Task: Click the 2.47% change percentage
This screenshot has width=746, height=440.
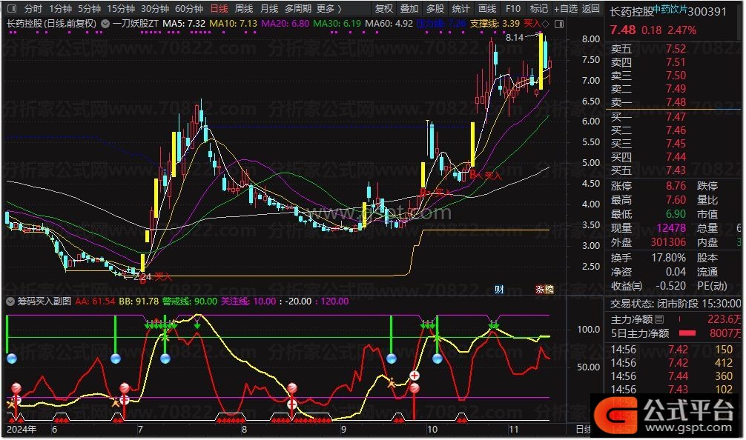Action: [681, 30]
